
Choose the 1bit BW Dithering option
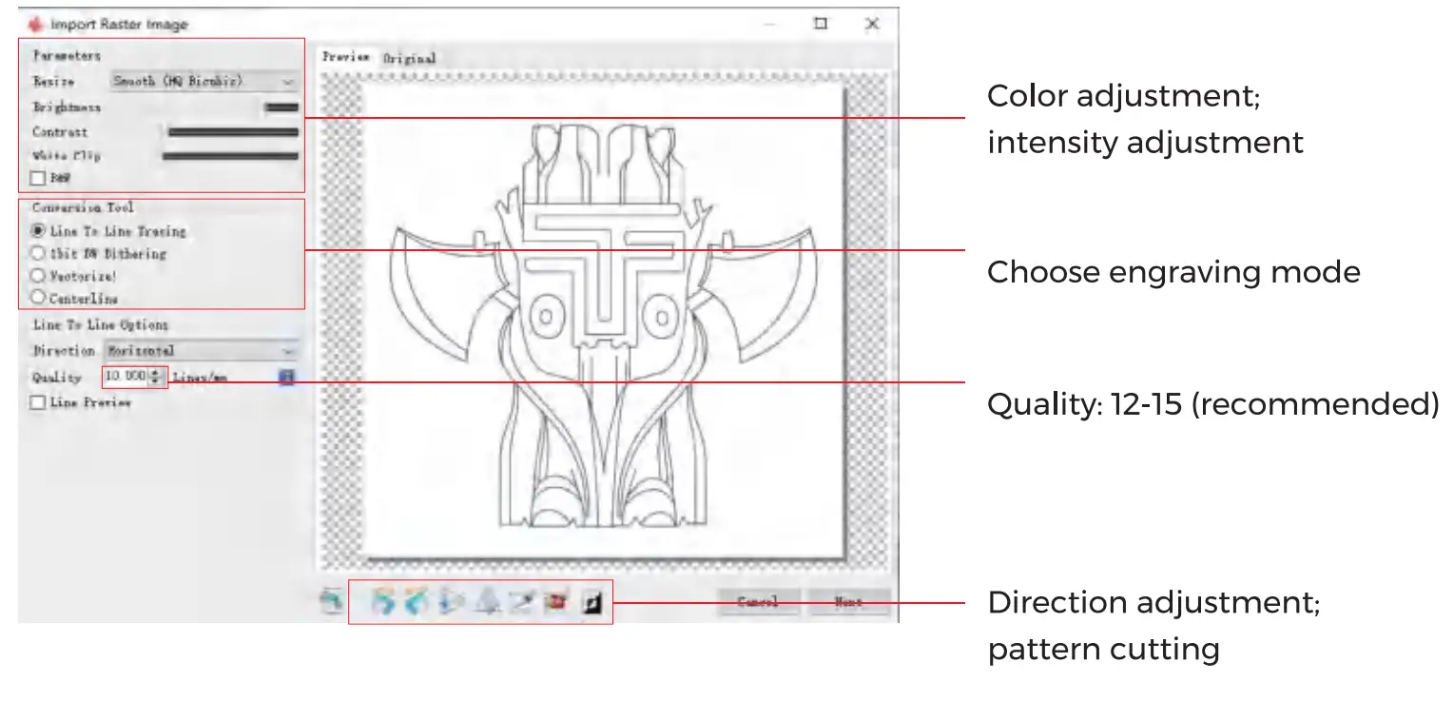[x=38, y=254]
